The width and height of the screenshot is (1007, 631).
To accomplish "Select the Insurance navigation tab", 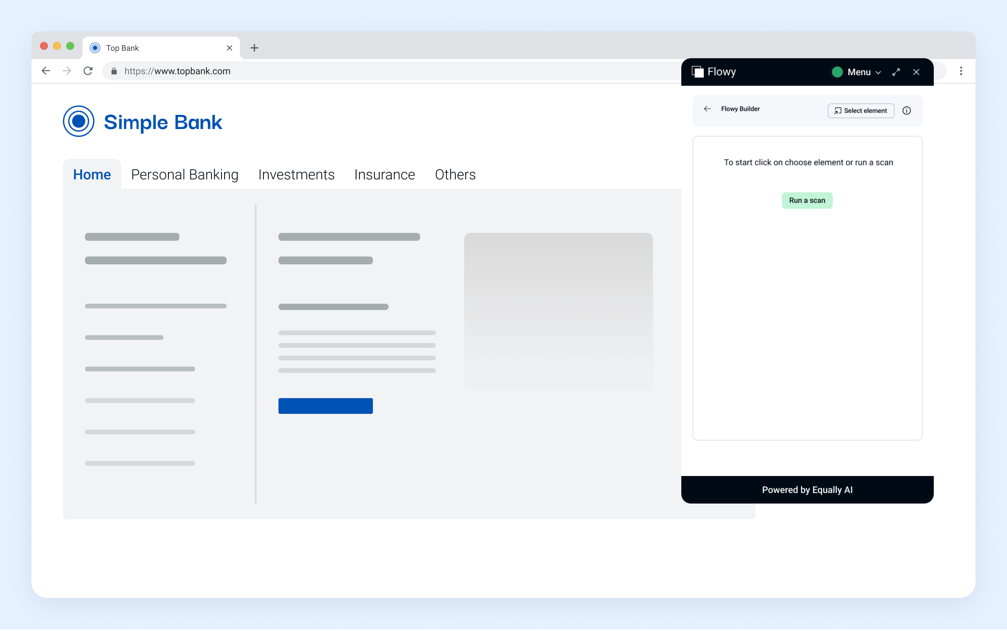I will click(x=384, y=174).
